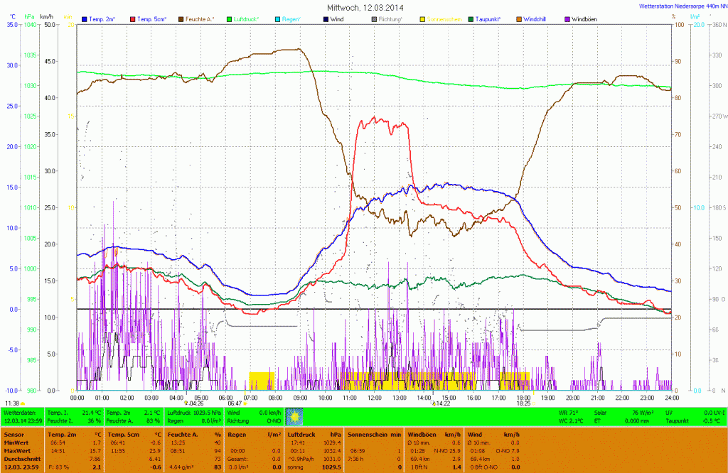Click the brown Feuchte A. legend square
The width and height of the screenshot is (728, 473).
[x=181, y=19]
